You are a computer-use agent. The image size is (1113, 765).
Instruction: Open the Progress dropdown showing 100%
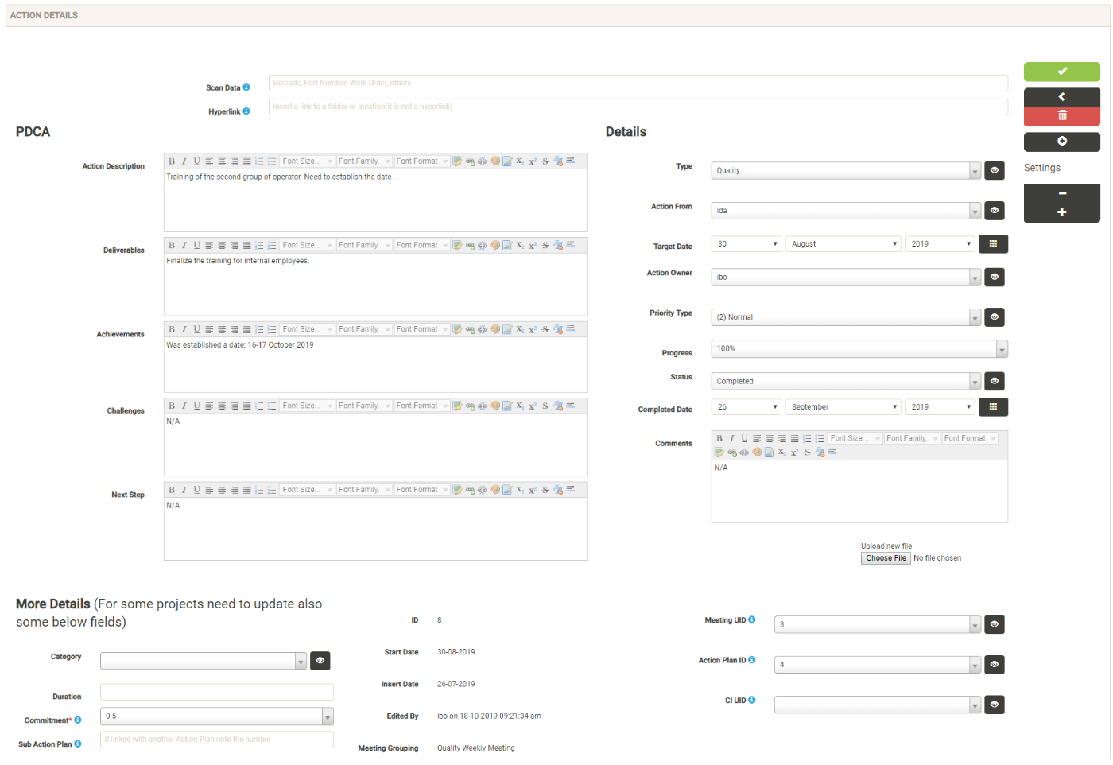point(859,349)
